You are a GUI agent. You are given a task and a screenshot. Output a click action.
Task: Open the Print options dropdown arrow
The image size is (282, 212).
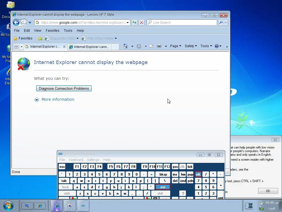(x=166, y=46)
